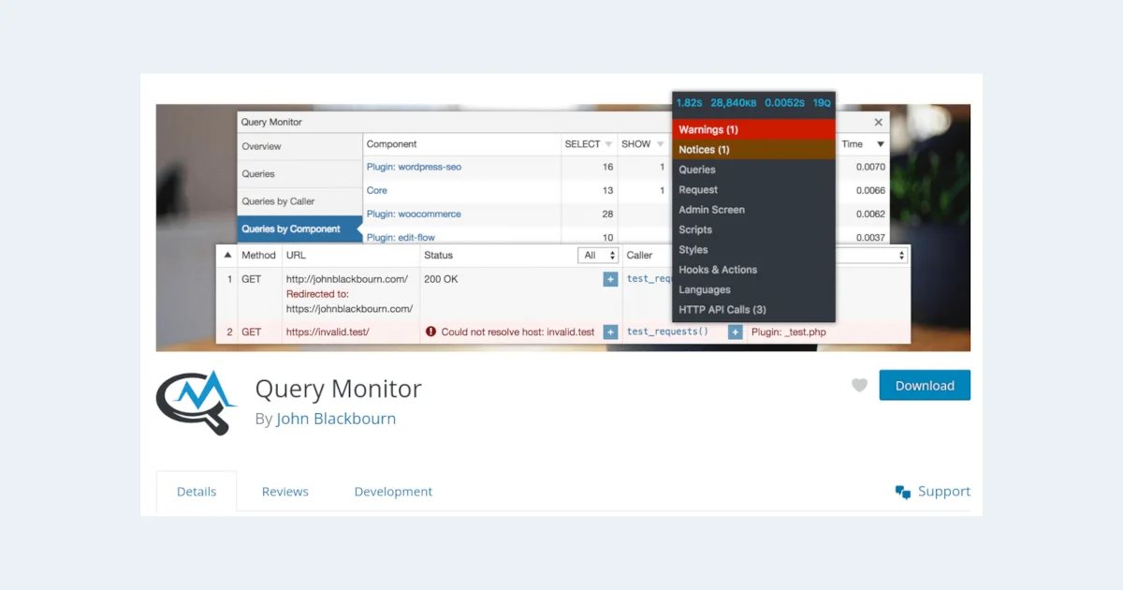Open the Status filter 'All' dropdown
This screenshot has width=1123, height=590.
(x=600, y=255)
